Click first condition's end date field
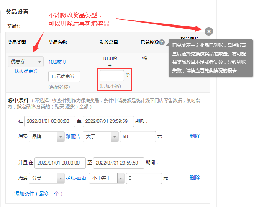Screen dimensions: 257x207 pyautogui.click(x=108, y=121)
